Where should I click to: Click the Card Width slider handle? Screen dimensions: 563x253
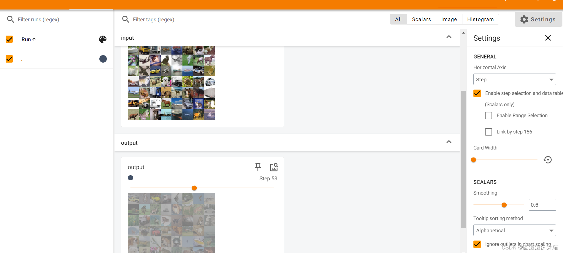473,160
